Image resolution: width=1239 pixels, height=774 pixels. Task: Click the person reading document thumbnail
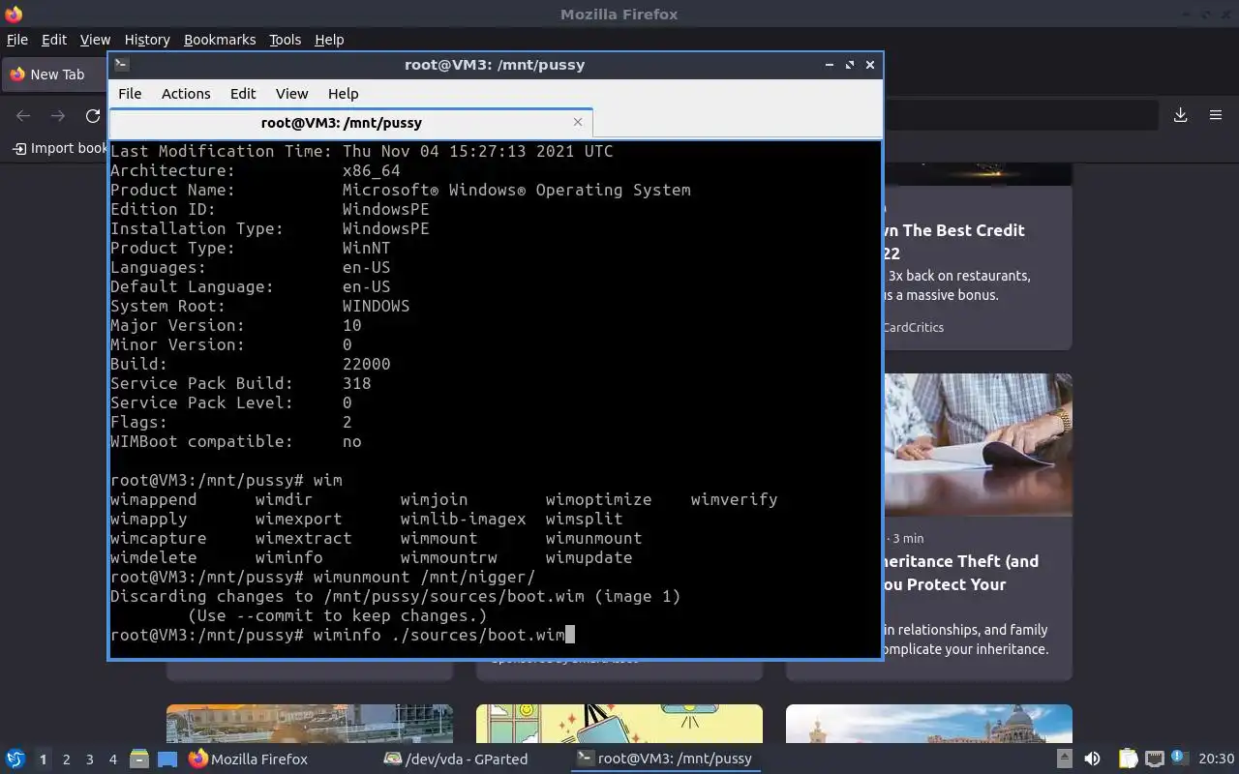pos(978,444)
